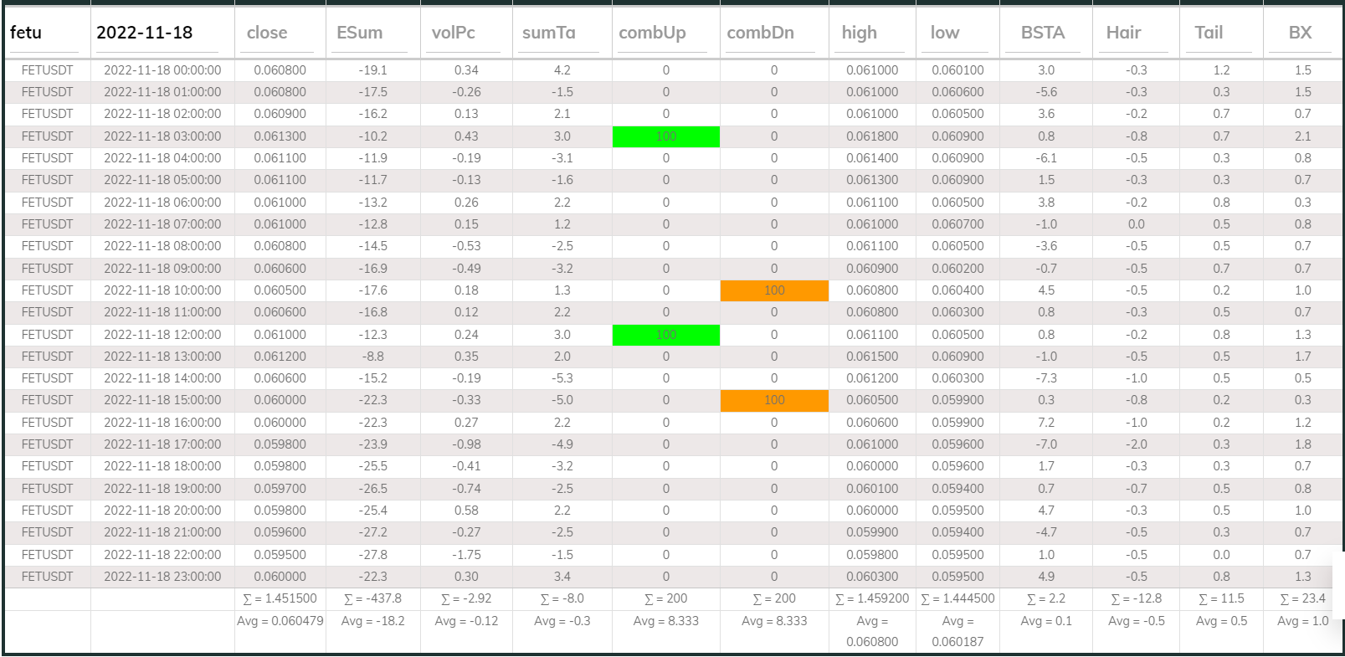Select the timestamp 2022-11-18 09:00:00

coord(162,269)
